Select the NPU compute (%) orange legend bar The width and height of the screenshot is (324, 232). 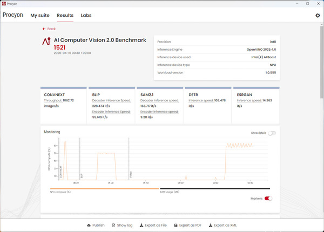(105, 189)
